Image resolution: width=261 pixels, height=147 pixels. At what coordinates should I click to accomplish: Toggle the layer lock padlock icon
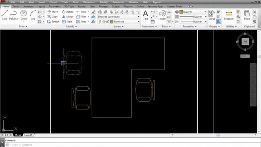[x=108, y=22]
